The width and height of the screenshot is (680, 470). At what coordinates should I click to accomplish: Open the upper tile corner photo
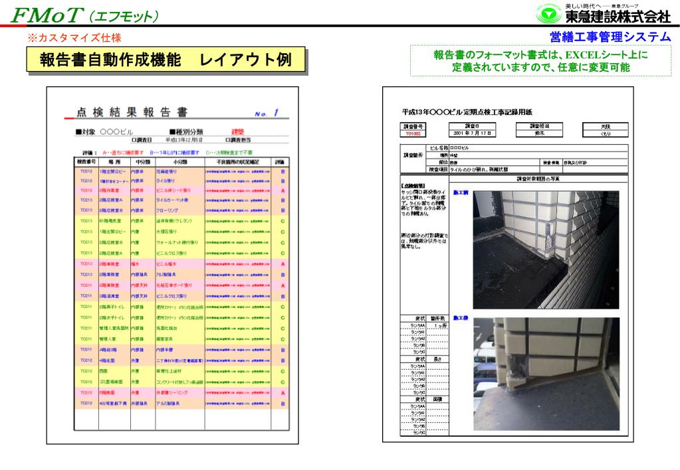546,250
